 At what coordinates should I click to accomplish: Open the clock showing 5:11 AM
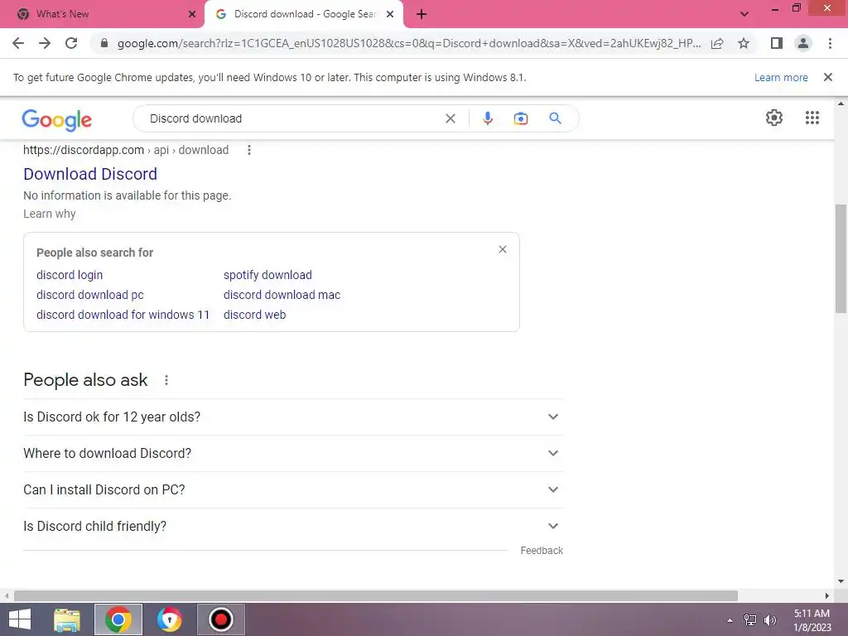click(x=812, y=620)
